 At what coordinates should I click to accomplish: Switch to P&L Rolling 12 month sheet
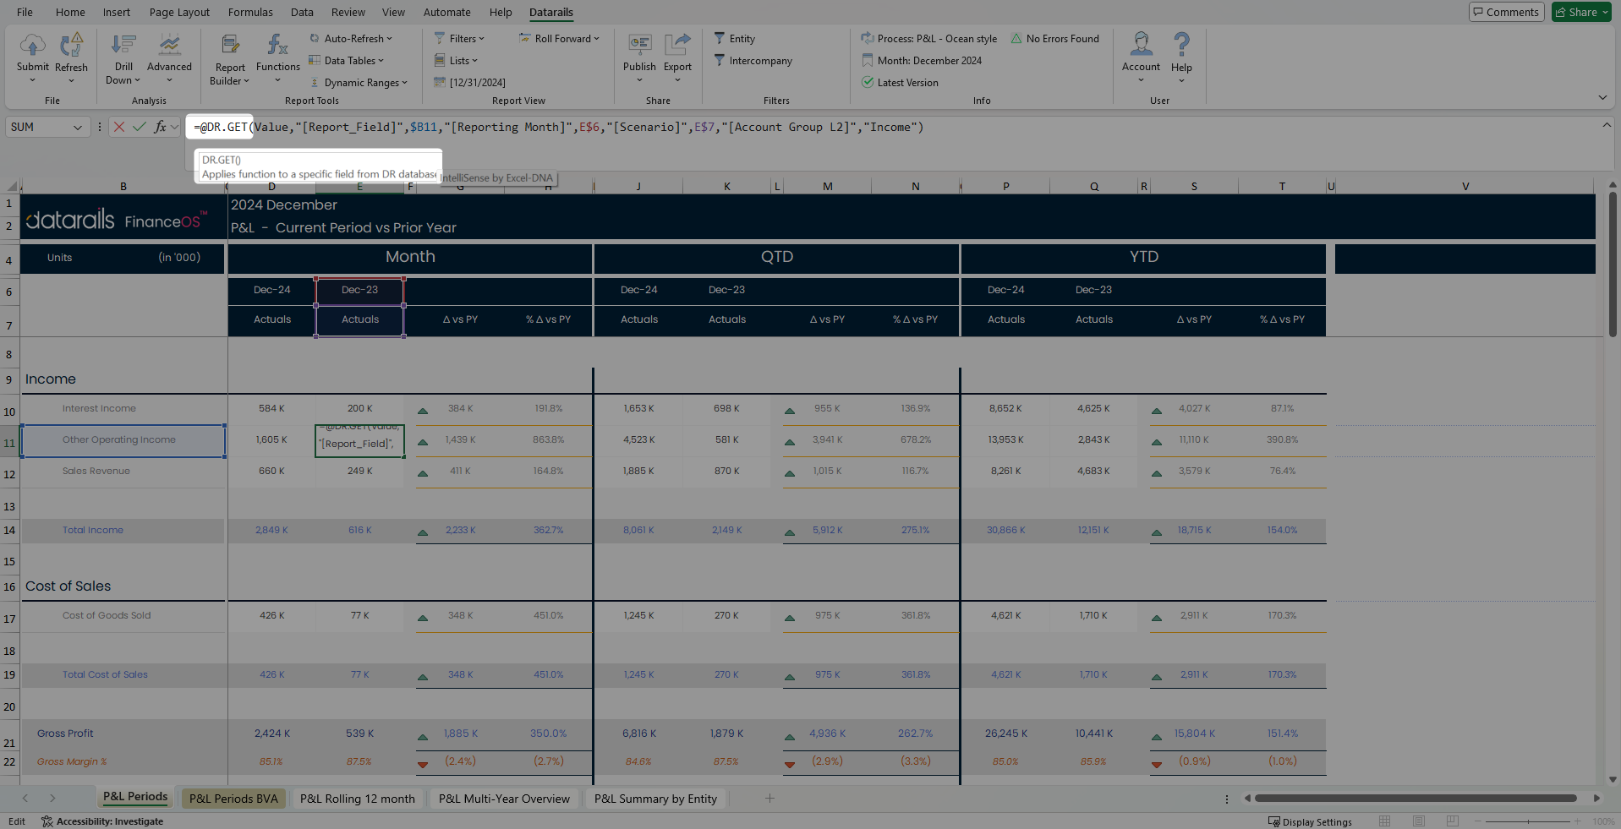tap(357, 799)
